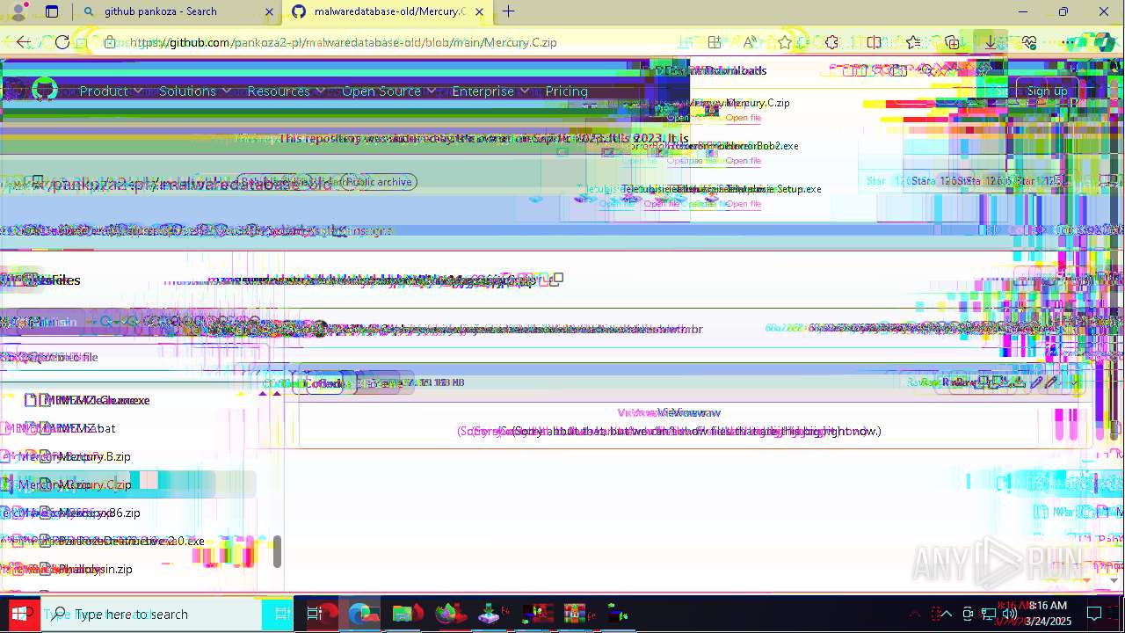
Task: Open a new tab with plus button
Action: pyautogui.click(x=508, y=11)
